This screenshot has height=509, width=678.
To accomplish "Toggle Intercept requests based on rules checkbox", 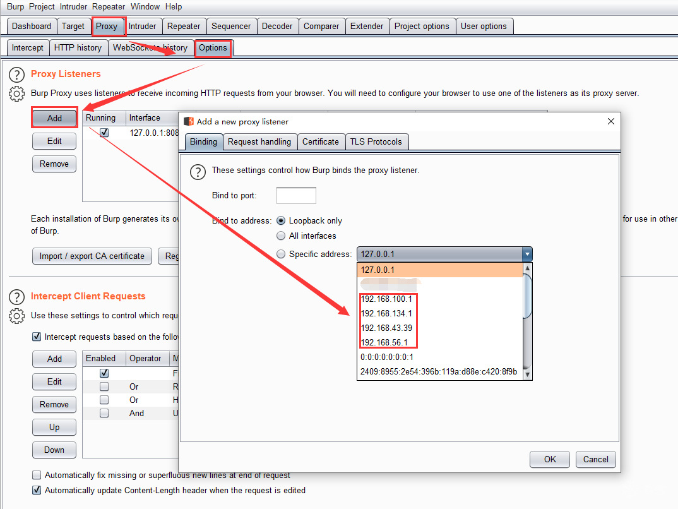I will coord(37,337).
